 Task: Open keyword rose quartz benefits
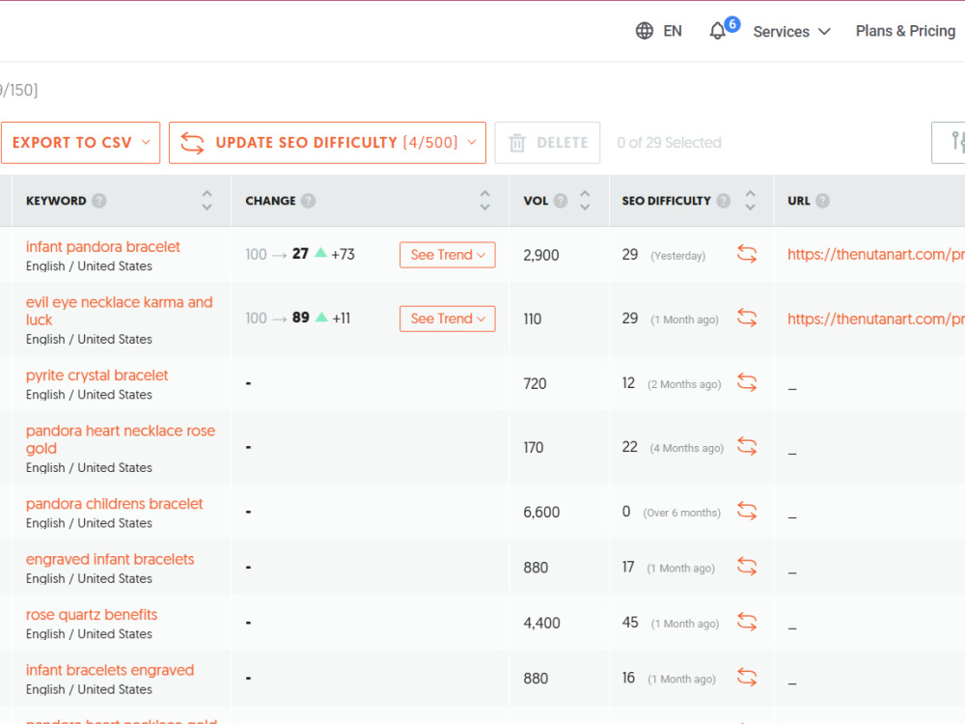(x=91, y=614)
